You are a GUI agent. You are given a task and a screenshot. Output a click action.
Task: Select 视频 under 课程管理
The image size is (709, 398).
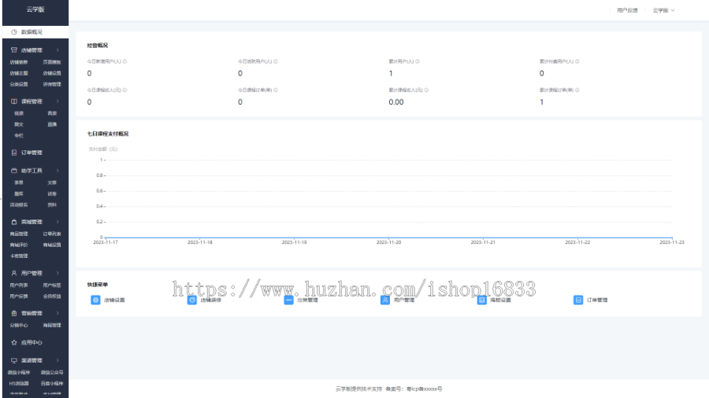[x=19, y=113]
